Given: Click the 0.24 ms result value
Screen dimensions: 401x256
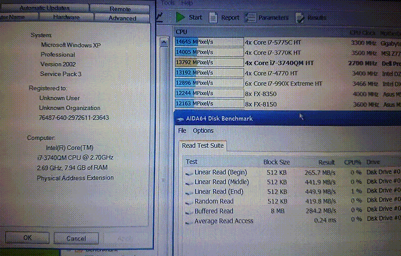Looking at the screenshot, I should [325, 220].
